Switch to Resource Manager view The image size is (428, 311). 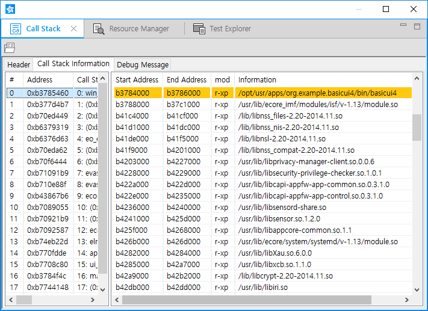(138, 29)
